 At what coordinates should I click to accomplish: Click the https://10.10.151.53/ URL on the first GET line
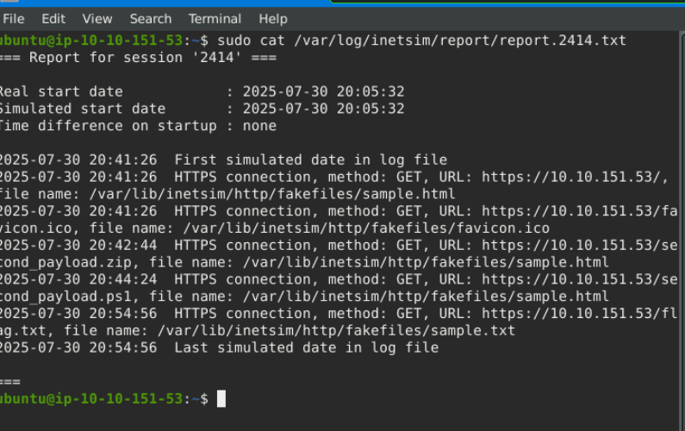pyautogui.click(x=575, y=177)
